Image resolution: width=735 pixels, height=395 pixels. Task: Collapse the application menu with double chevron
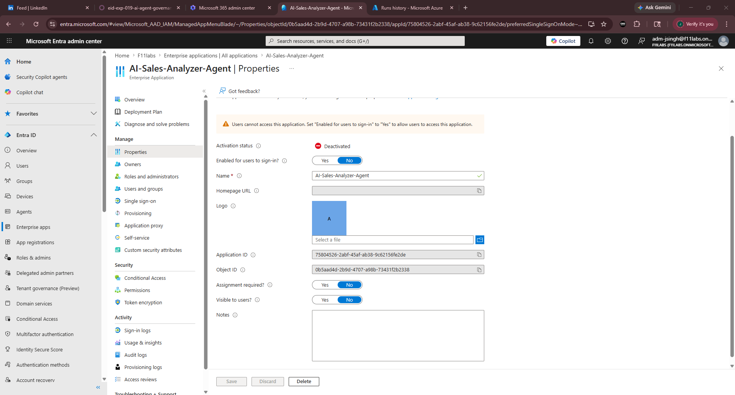[x=204, y=91]
